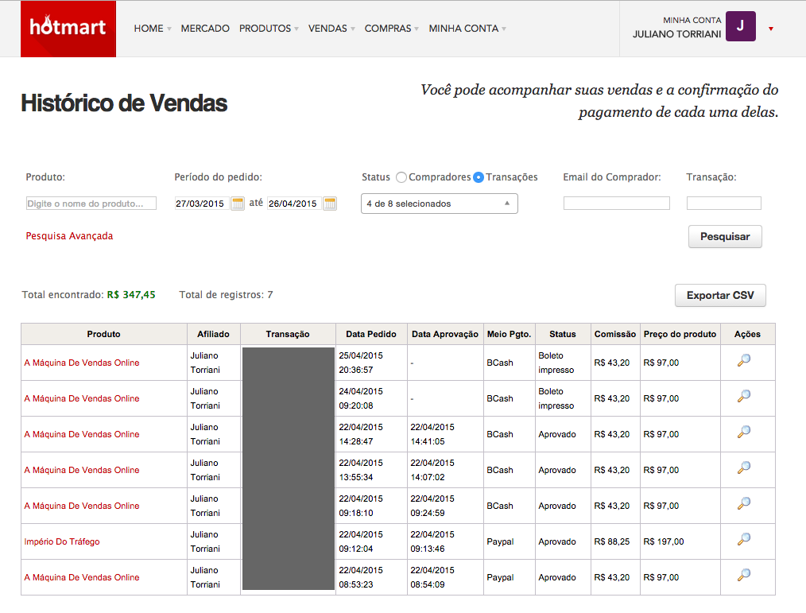The image size is (806, 613).
Task: Click the Produto column header
Action: [x=104, y=334]
